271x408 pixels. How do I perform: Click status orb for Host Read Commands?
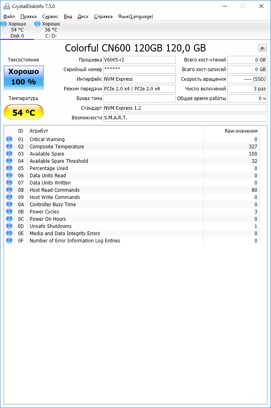[9, 190]
